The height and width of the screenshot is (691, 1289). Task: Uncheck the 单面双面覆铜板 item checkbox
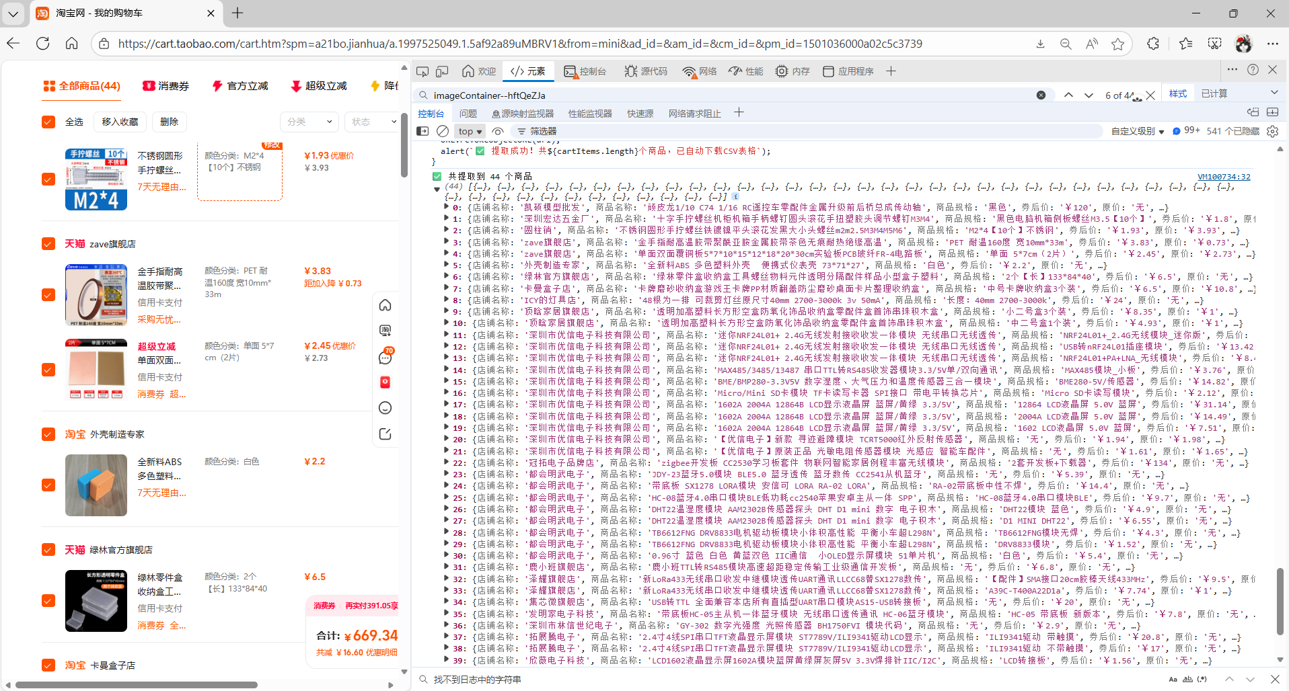[48, 370]
